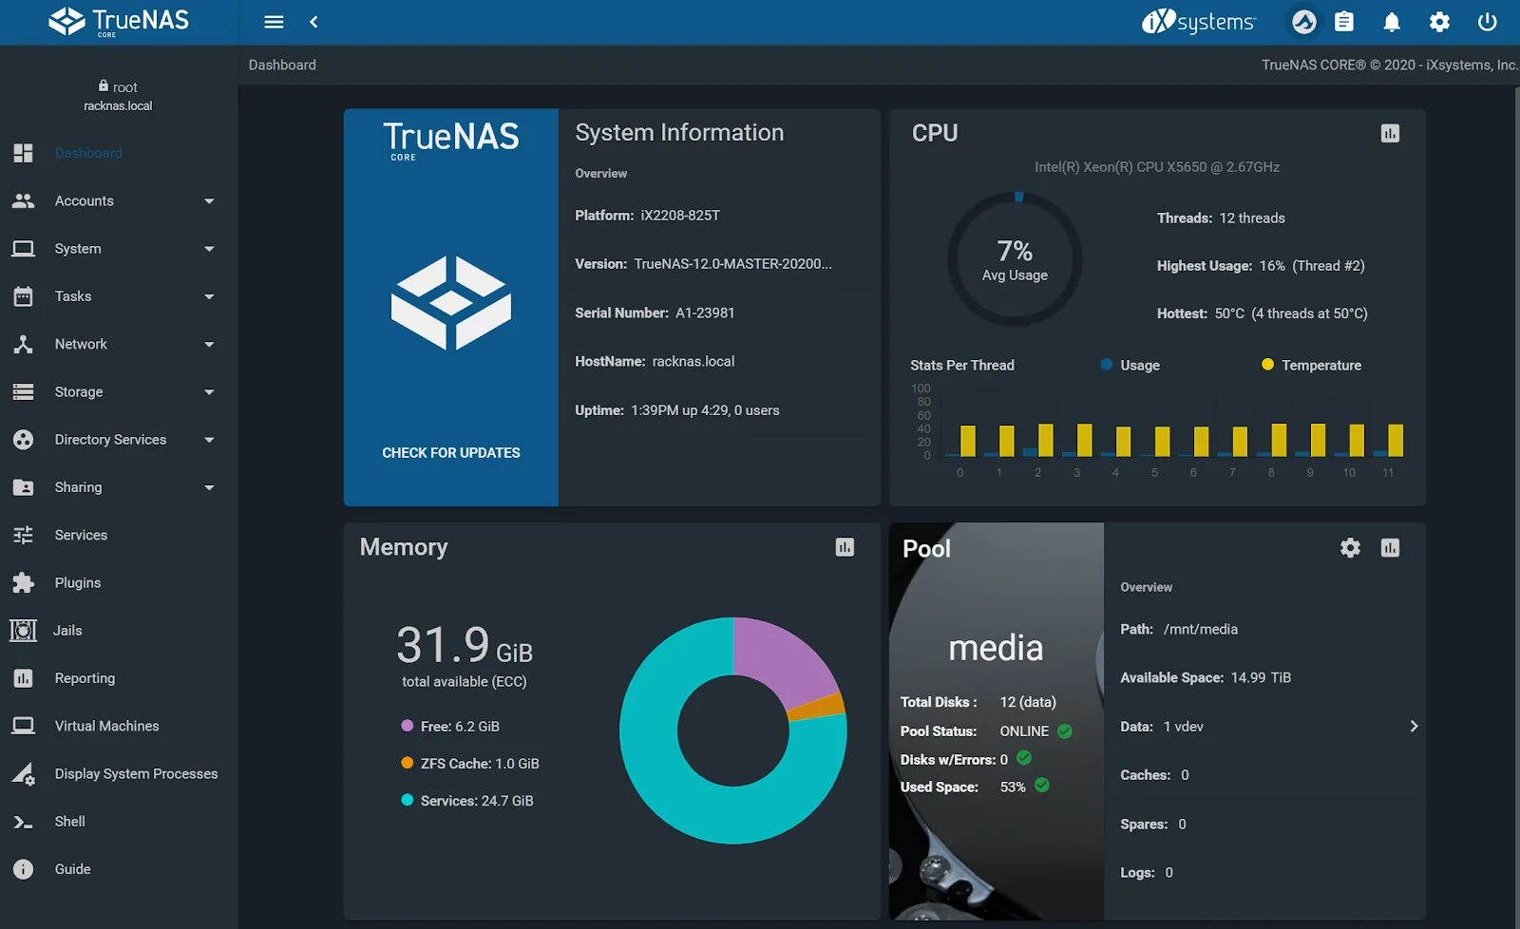The width and height of the screenshot is (1520, 929).
Task: Click the Dashboard breadcrumb
Action: pyautogui.click(x=282, y=65)
